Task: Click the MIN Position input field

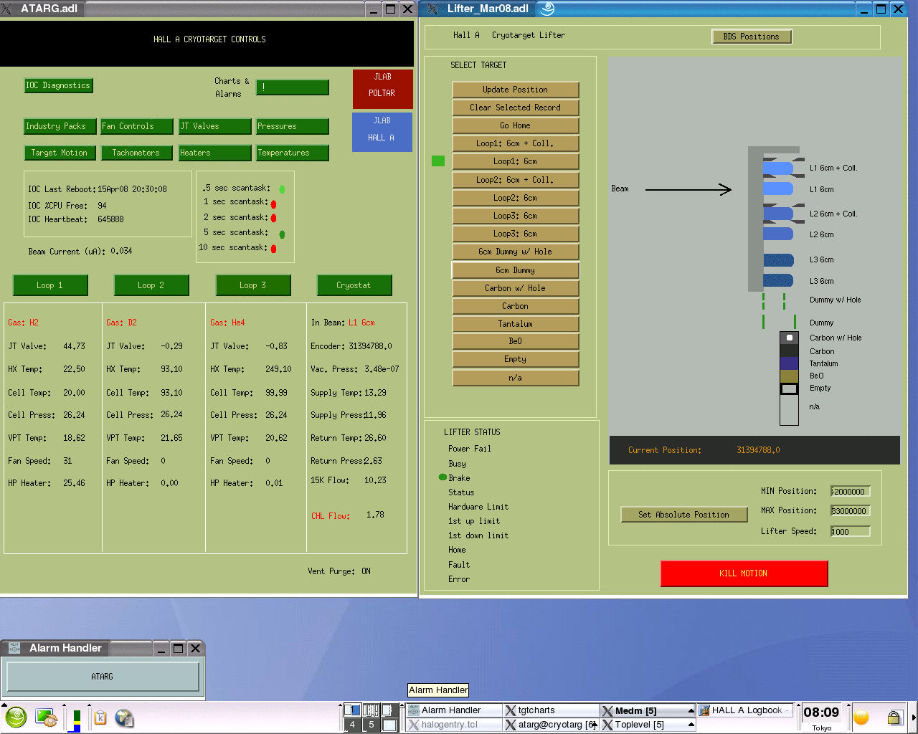Action: (851, 492)
